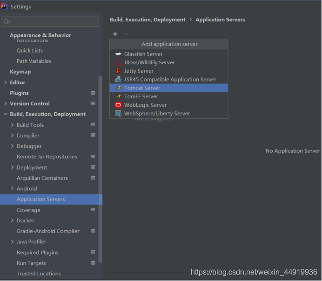Viewport: 322px width, 281px height.
Task: Open Run Targets page
Action: pyautogui.click(x=31, y=263)
